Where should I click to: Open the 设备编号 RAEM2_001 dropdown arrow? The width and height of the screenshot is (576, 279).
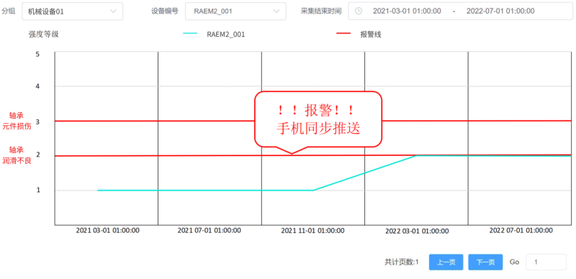276,11
